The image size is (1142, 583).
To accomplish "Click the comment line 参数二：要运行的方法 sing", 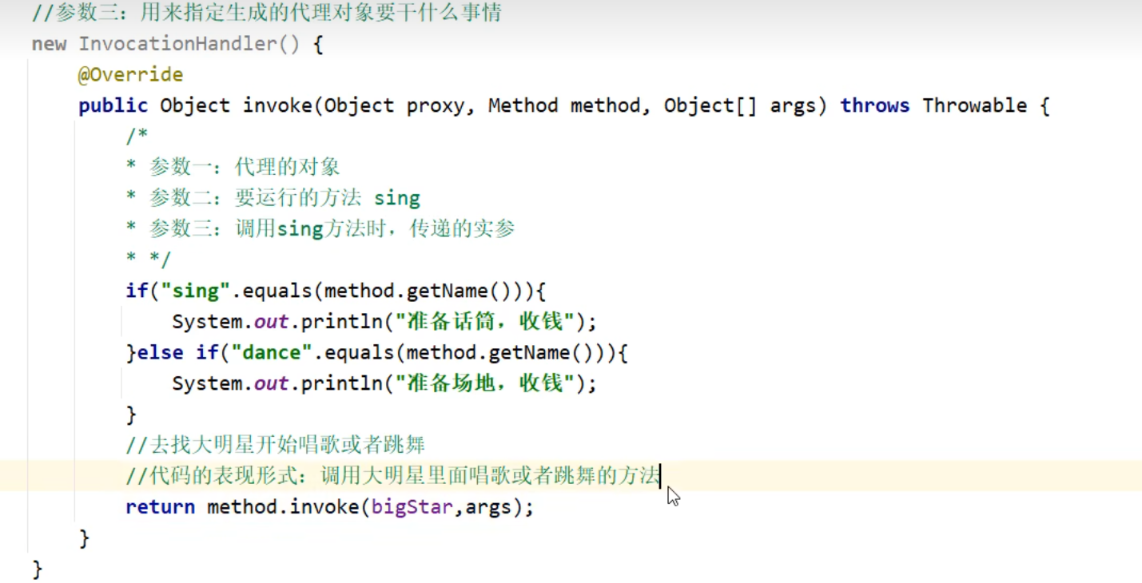I will (284, 198).
